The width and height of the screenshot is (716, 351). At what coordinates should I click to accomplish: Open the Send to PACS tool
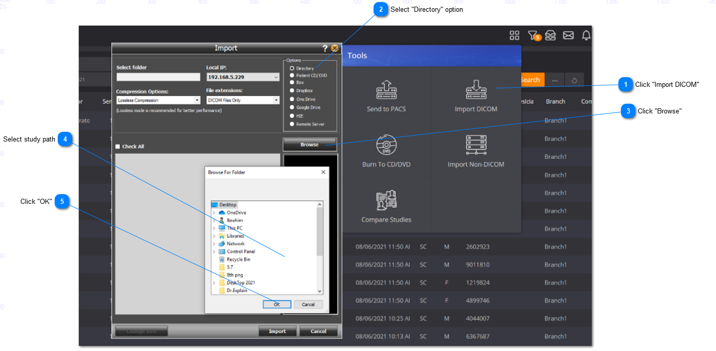[386, 90]
